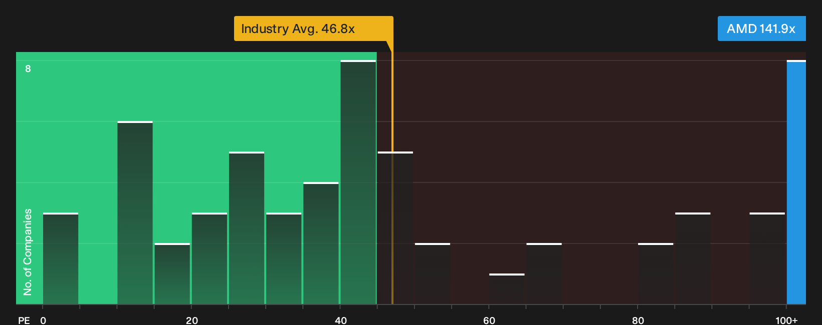
Task: Click the bar for PE 15 to 20
Action: (x=172, y=273)
